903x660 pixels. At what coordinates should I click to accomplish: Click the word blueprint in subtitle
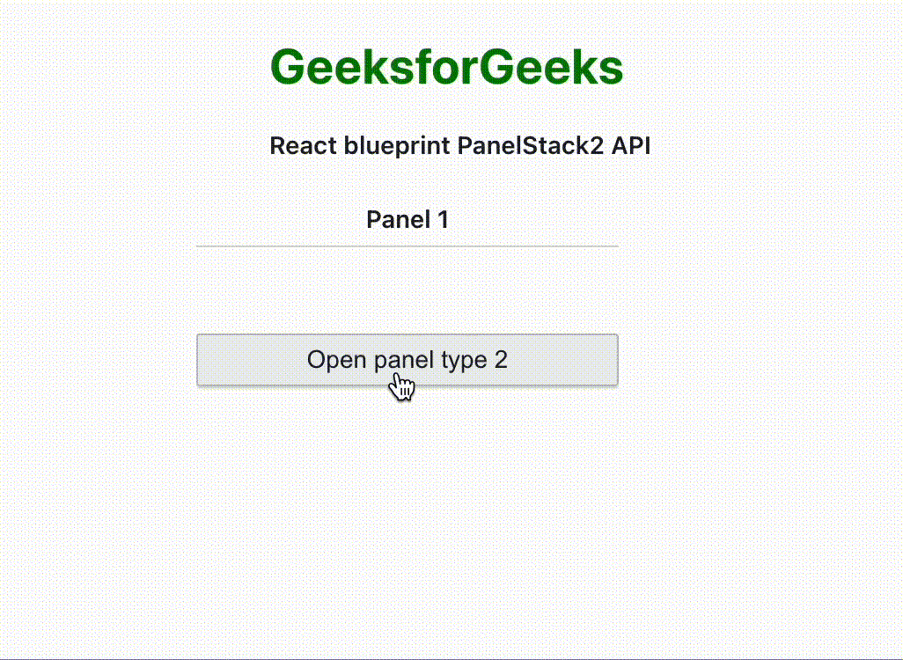[397, 146]
